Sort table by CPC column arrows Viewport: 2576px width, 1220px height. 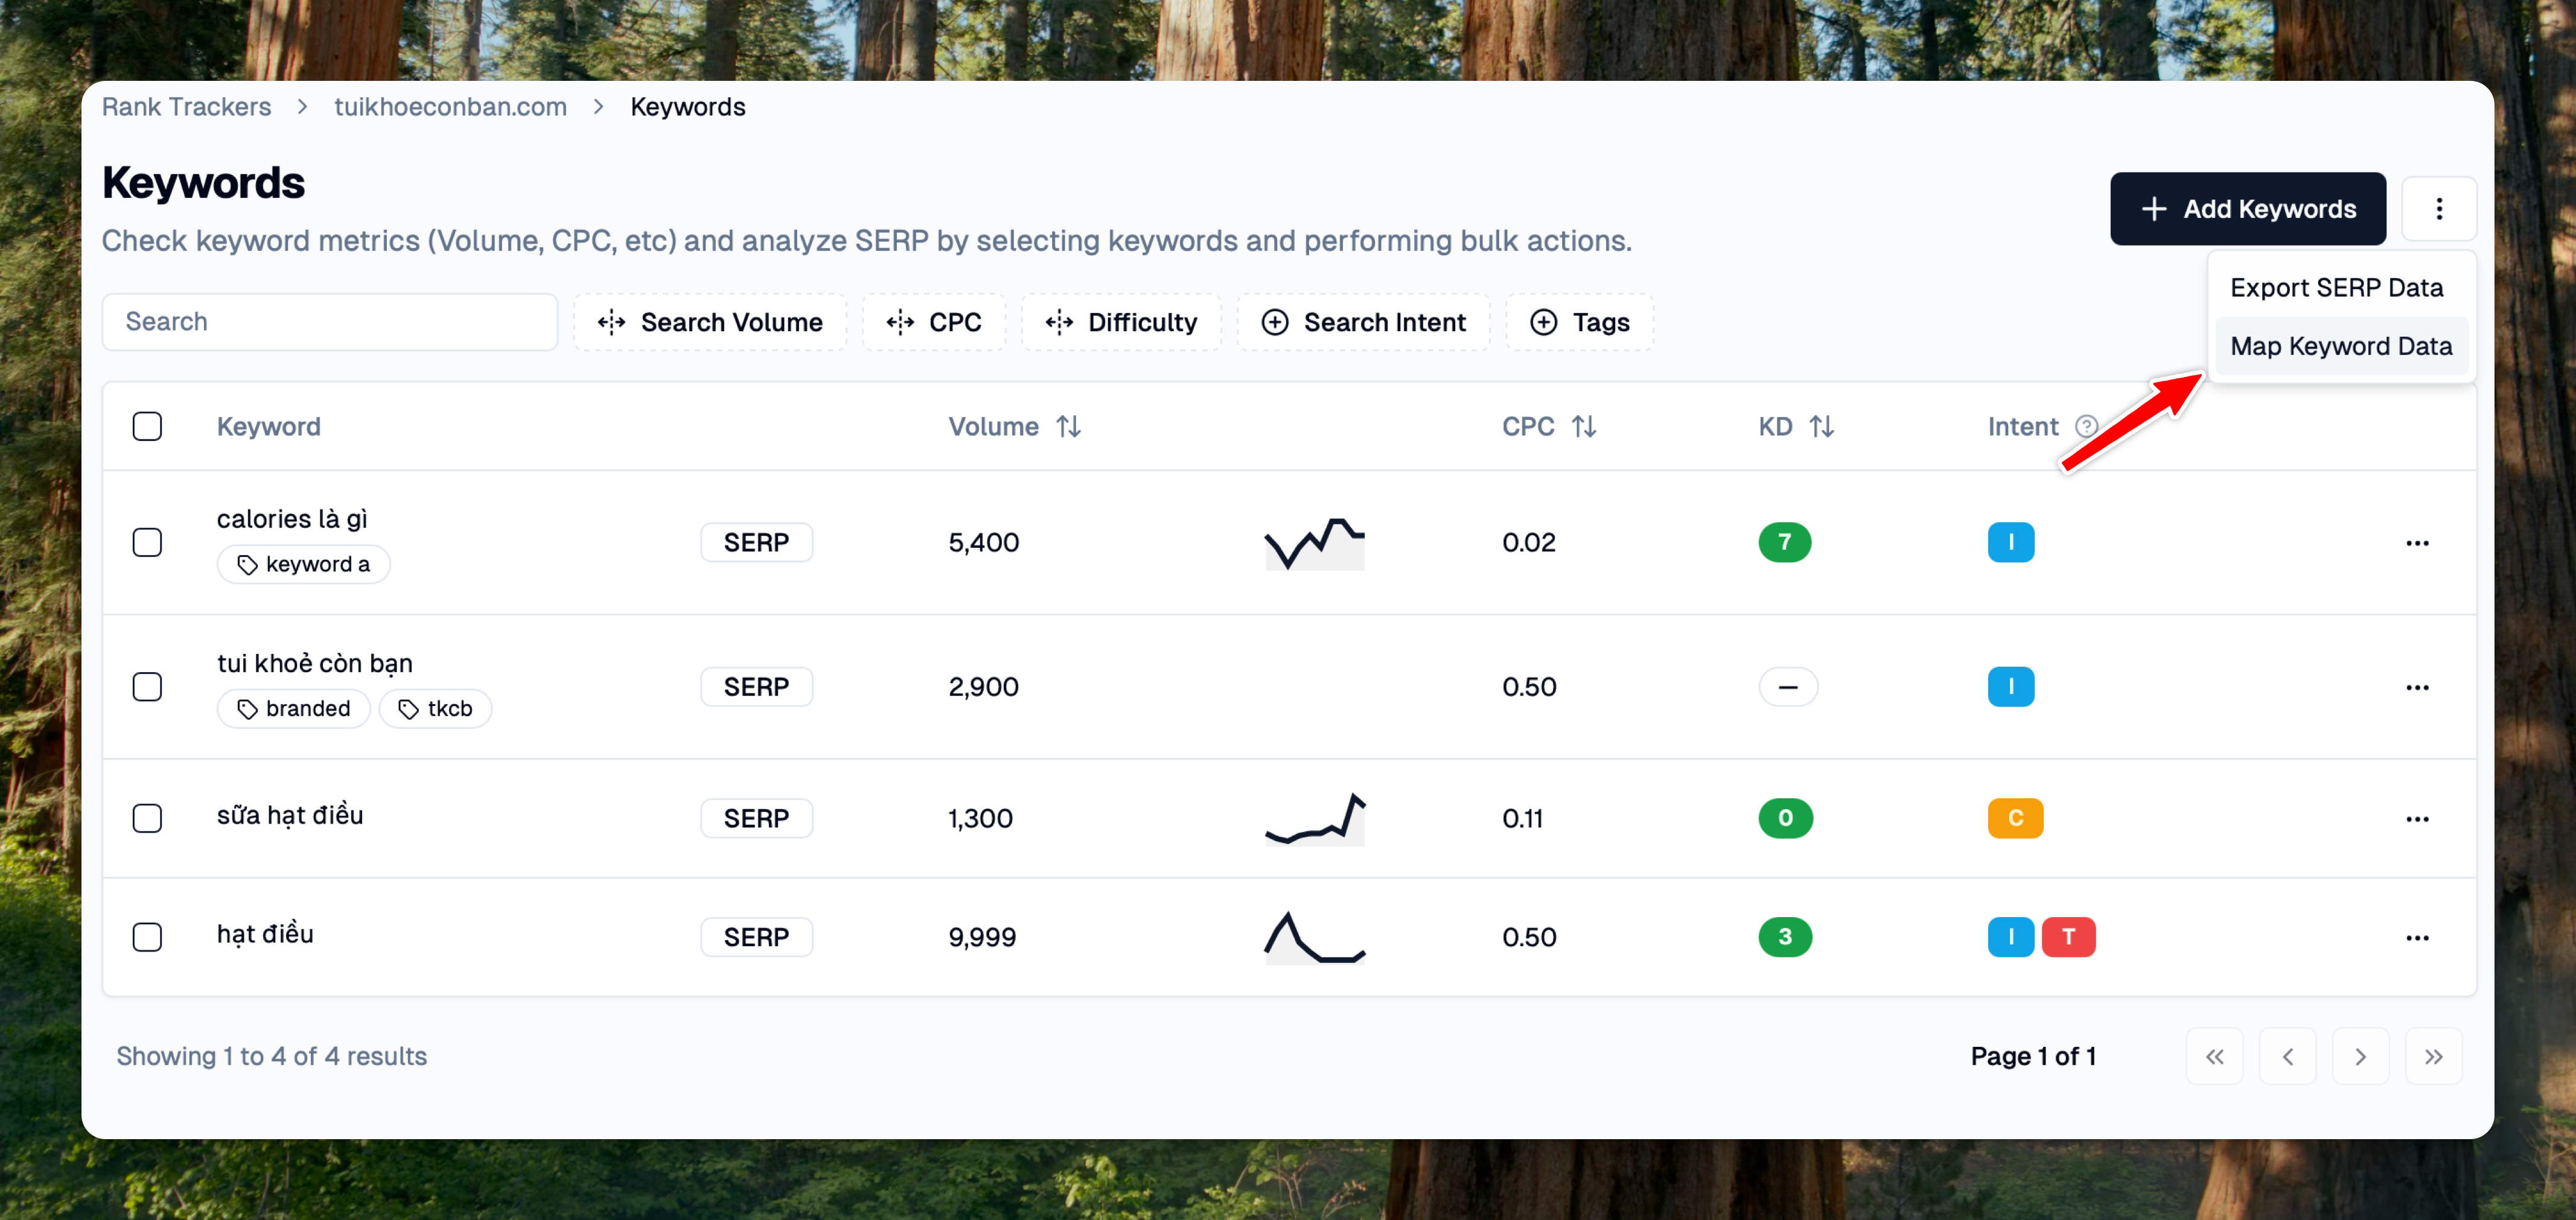click(x=1583, y=427)
